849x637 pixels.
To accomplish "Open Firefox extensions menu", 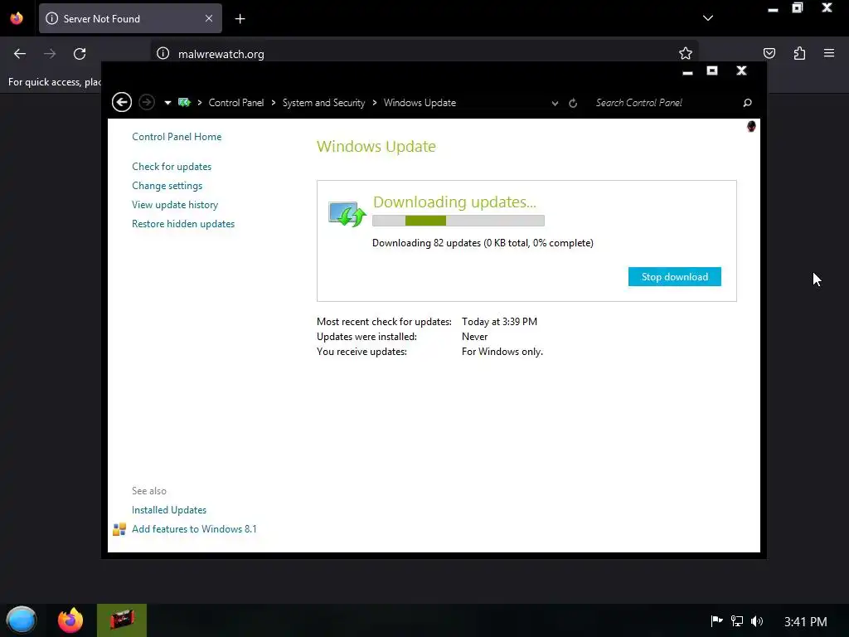I will pos(799,53).
